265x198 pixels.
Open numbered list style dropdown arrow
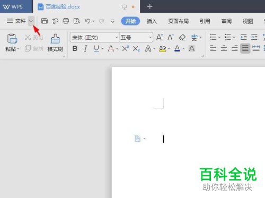234,37
